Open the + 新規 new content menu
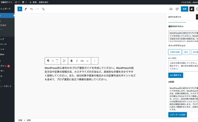Viewport: 198px width, 122px height. click(x=33, y=2)
